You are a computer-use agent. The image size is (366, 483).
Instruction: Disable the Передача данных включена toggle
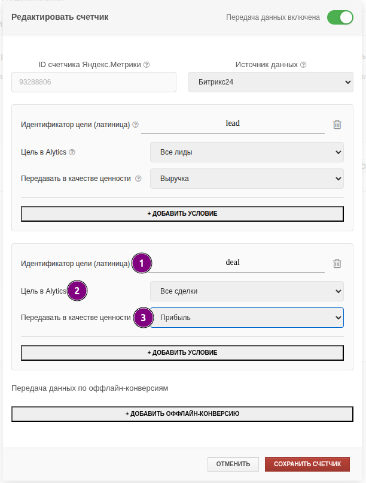[x=340, y=17]
